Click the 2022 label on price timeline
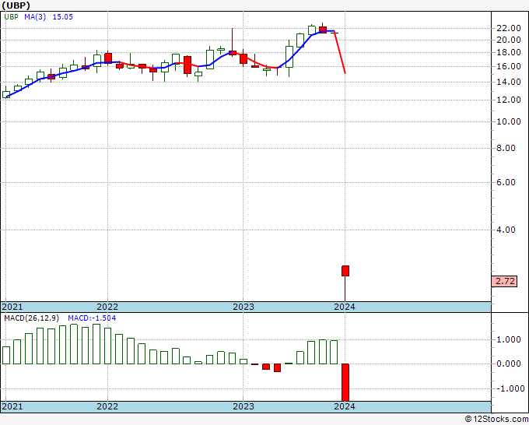The image size is (529, 425). [x=107, y=307]
